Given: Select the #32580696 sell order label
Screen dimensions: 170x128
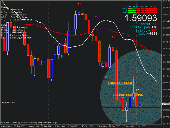Looking at the screenshot, I should [x=8, y=102].
